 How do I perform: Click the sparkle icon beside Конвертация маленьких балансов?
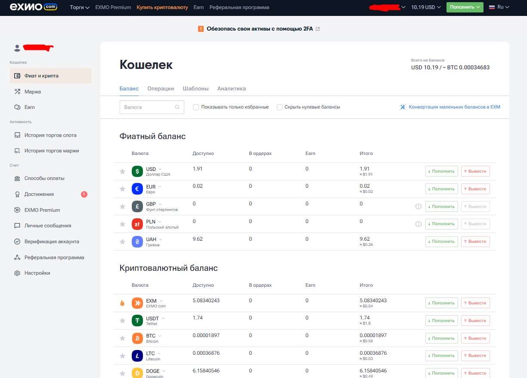403,107
